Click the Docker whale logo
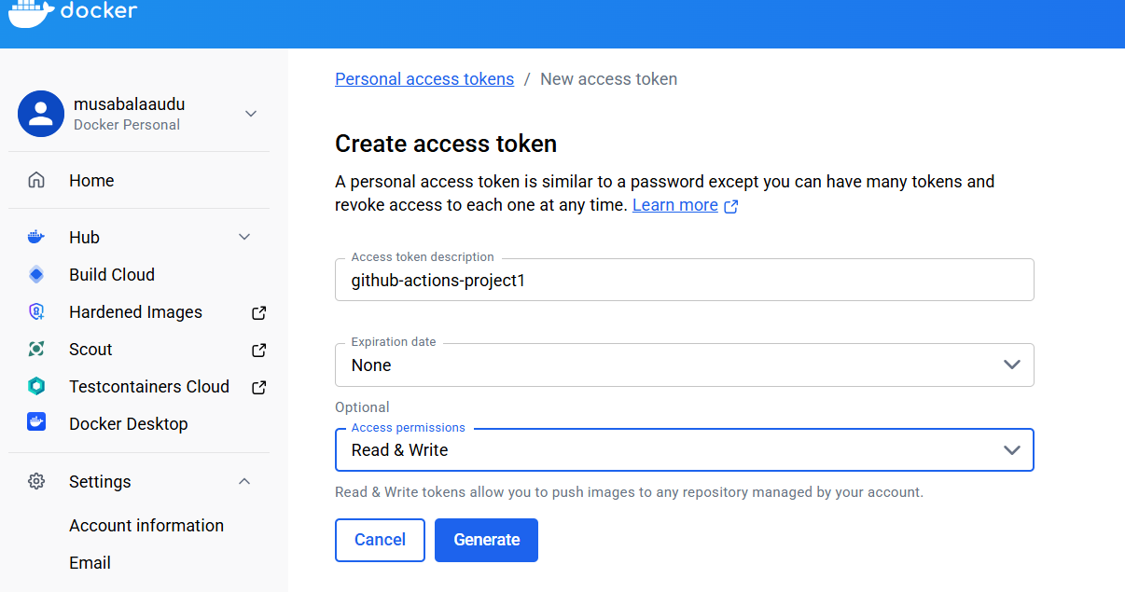Screen dimensions: 1125x592 coord(31,12)
